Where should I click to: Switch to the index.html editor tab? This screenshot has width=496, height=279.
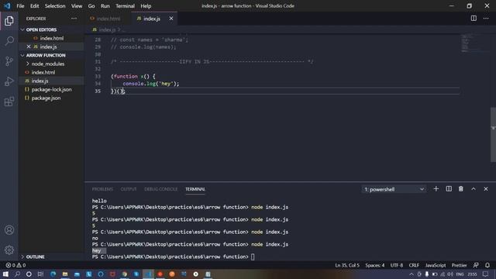[108, 19]
